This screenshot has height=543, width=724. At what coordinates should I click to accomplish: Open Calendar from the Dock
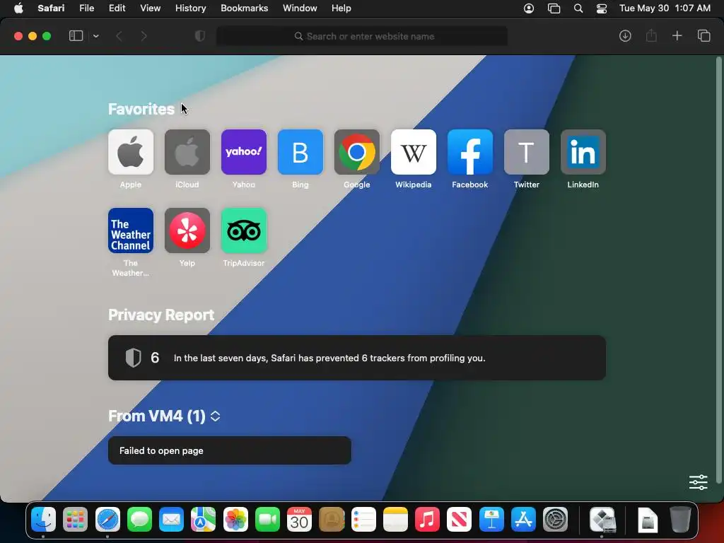pos(299,520)
